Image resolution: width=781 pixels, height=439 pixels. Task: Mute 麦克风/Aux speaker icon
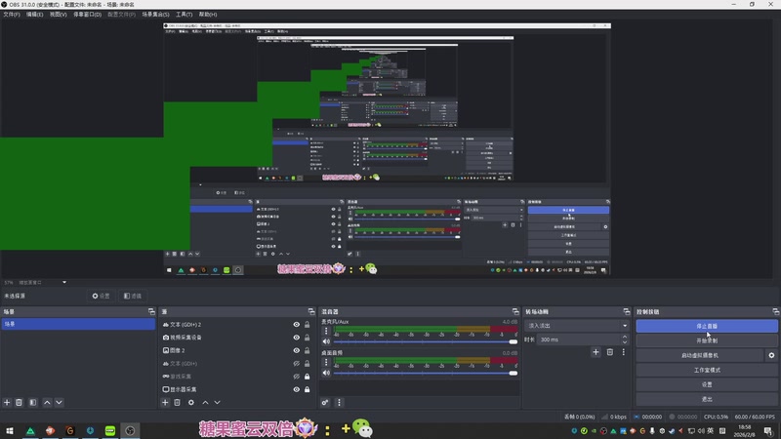326,341
